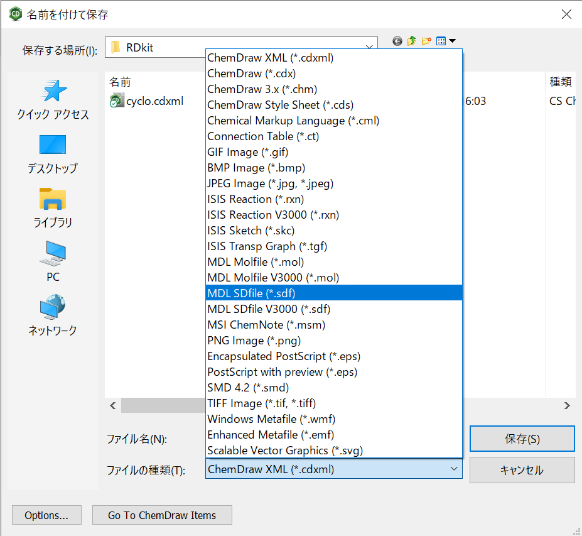Viewport: 582px width, 536px height.
Task: Click the Cancel (キャンセル) button
Action: click(522, 470)
